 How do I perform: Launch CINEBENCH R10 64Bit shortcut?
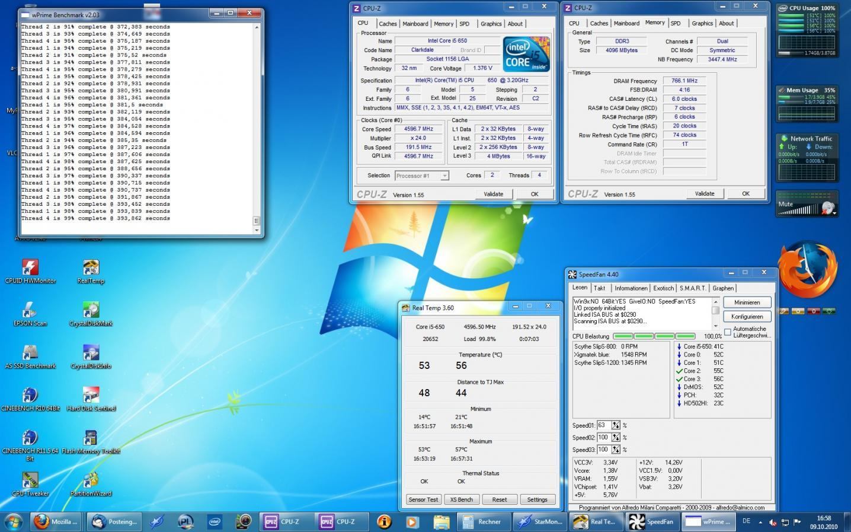tap(30, 400)
